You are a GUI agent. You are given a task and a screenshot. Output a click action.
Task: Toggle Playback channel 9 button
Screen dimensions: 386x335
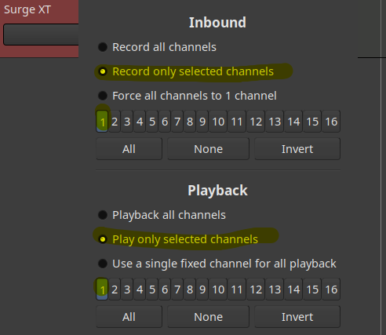(x=202, y=289)
